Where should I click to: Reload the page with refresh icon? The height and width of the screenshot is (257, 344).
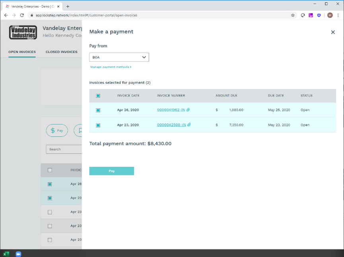click(x=22, y=15)
